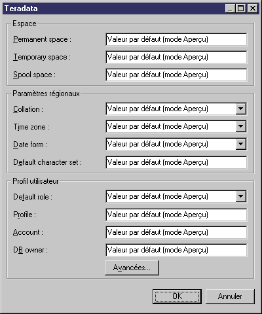Cancel using the Annuler button
The width and height of the screenshot is (262, 314).
coord(230,296)
